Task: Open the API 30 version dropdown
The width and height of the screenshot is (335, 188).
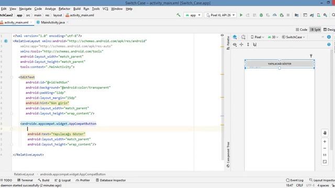Action: coord(273,37)
